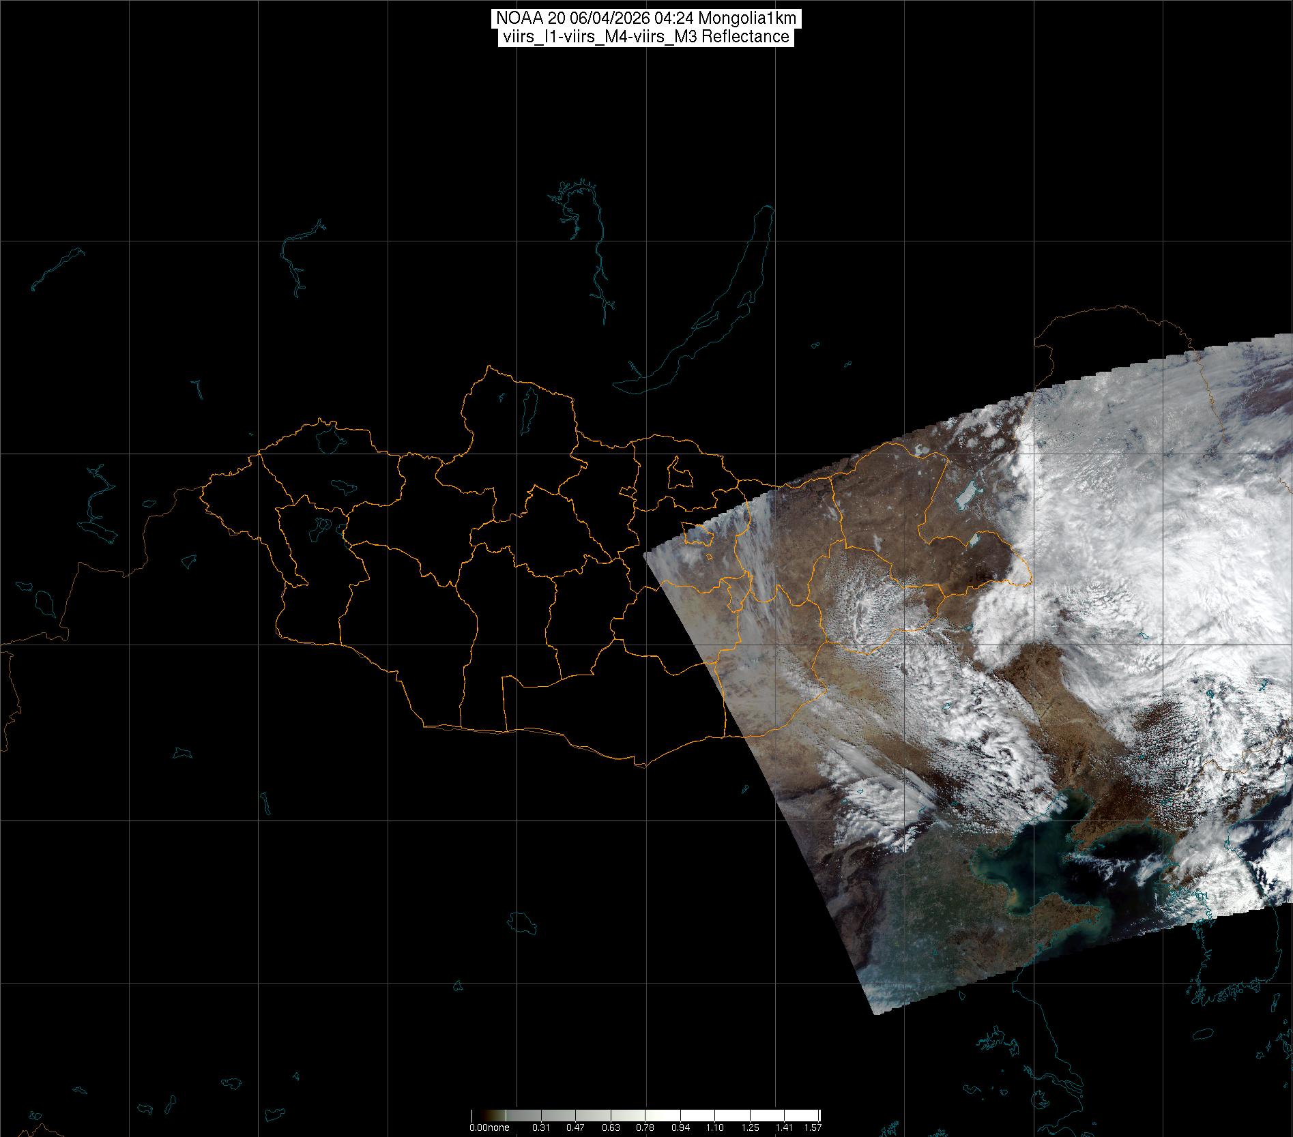The image size is (1293, 1137).
Task: Click the northernmost tip of Mongolia's border
Action: click(x=487, y=366)
